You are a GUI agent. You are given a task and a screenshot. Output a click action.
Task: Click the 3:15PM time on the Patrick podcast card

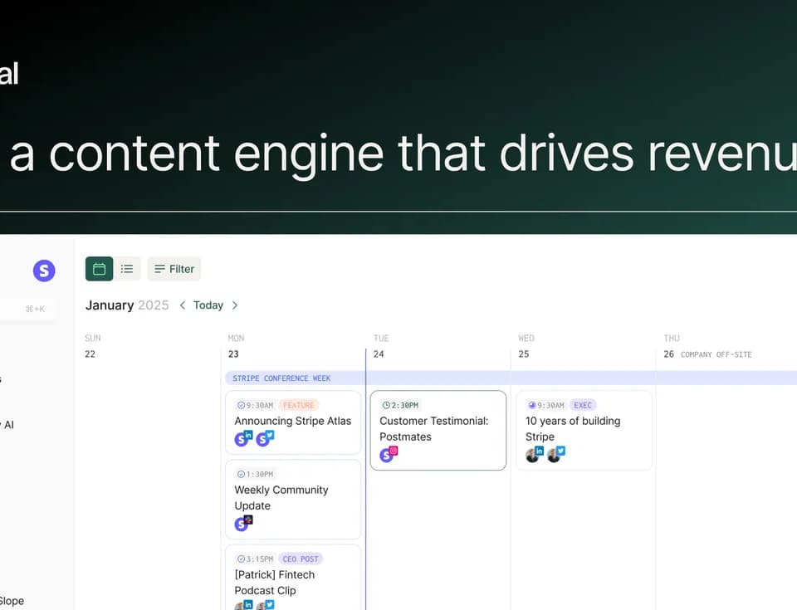pos(260,559)
